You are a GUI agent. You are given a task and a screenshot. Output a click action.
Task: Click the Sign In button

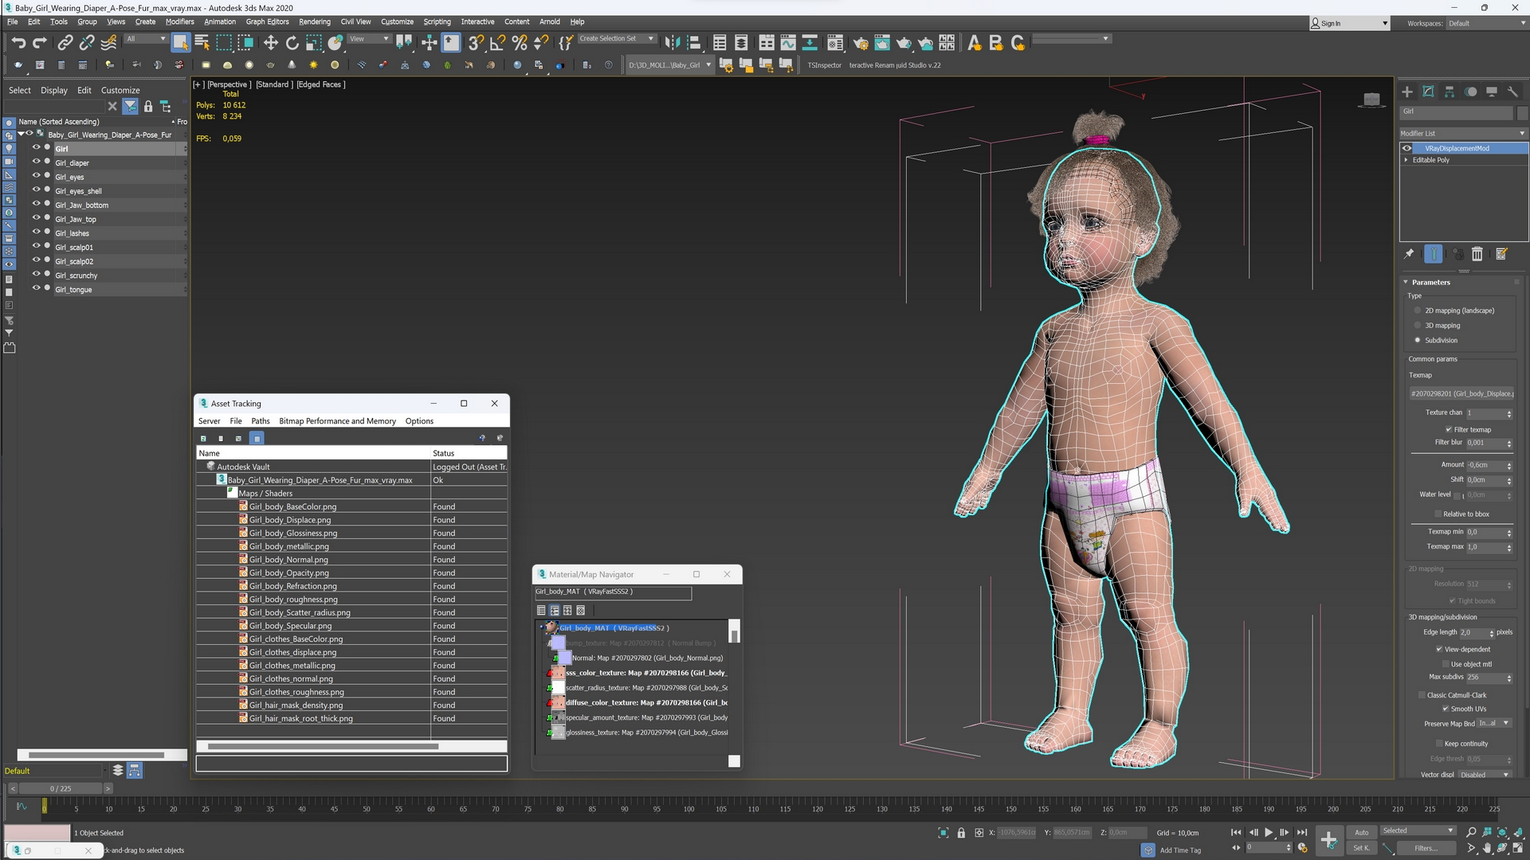[1349, 23]
